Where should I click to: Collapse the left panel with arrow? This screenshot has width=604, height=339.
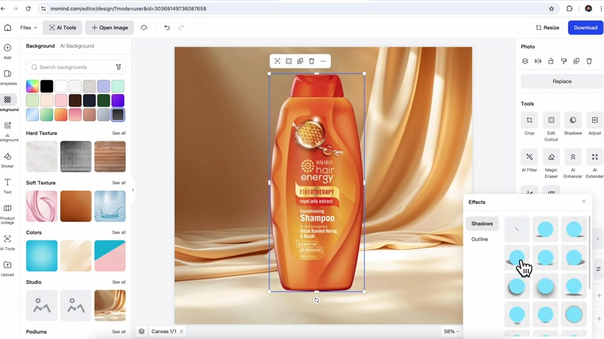point(133,190)
